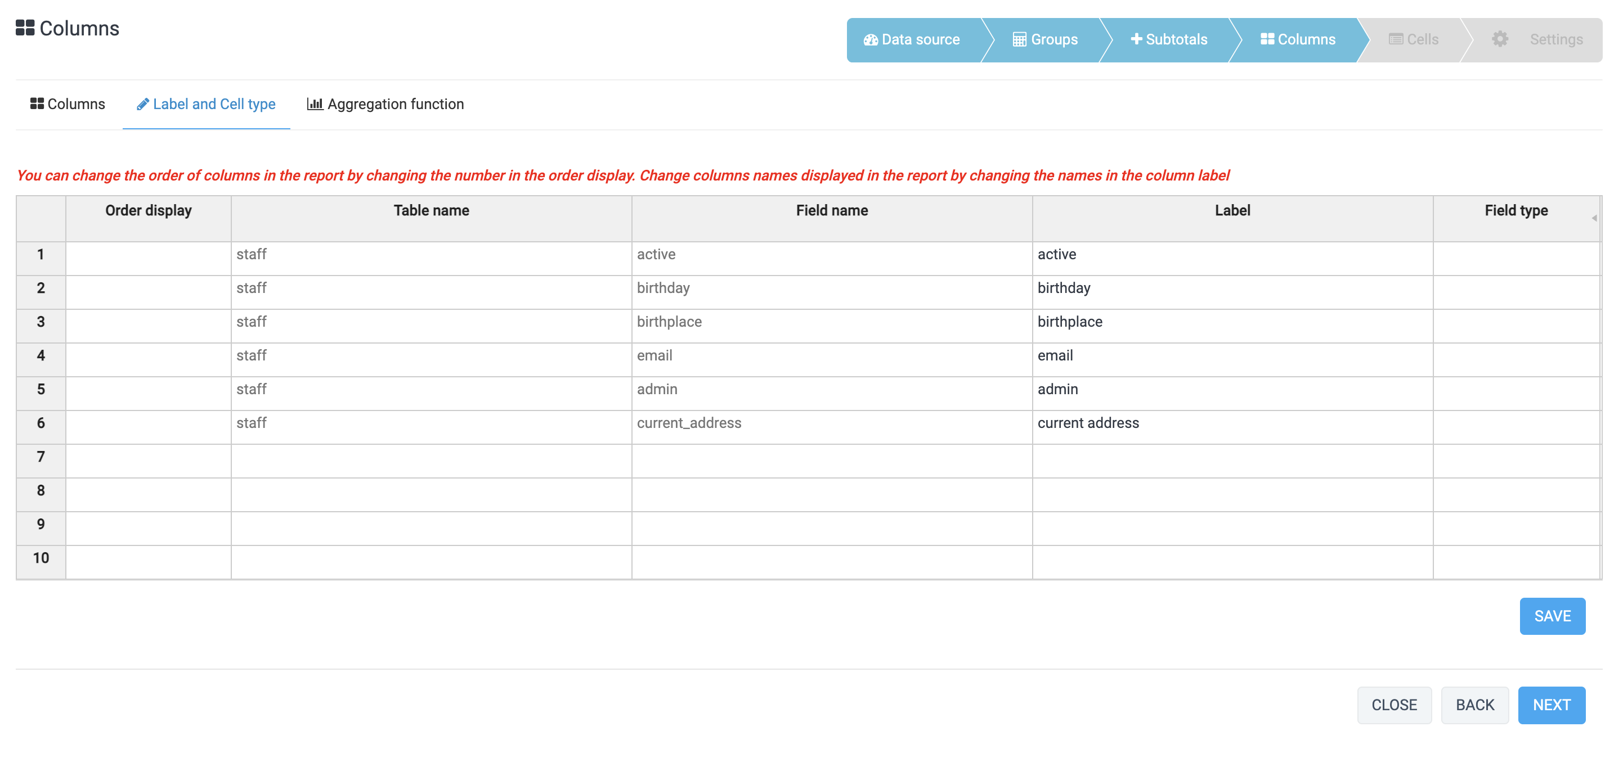Go to the Groups wizard step
The height and width of the screenshot is (758, 1623).
(1045, 40)
